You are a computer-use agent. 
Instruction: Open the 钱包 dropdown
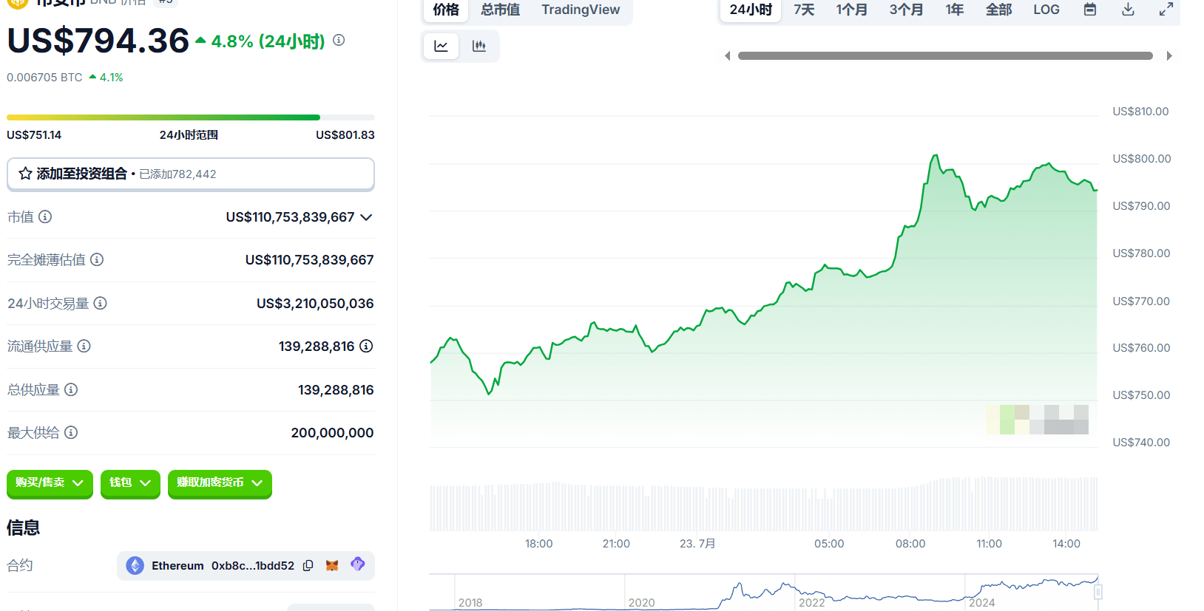130,483
